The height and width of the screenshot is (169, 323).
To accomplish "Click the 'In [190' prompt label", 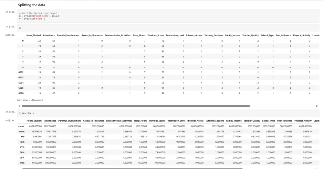I will pyautogui.click(x=10, y=112).
